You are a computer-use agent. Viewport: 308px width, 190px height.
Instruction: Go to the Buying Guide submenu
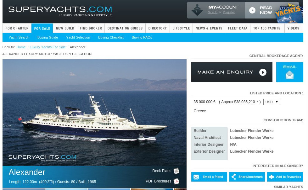point(48,37)
